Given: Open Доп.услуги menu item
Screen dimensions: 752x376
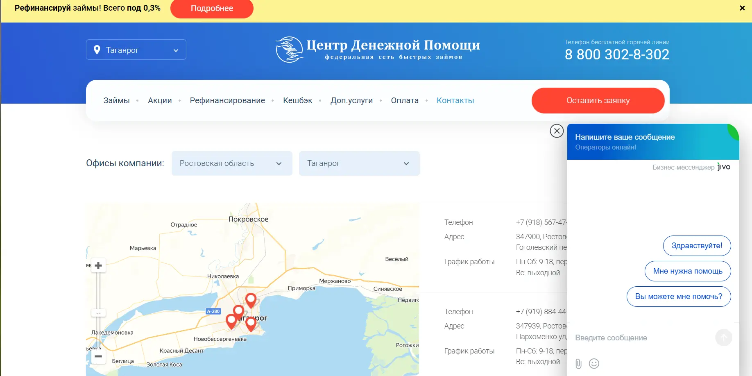Looking at the screenshot, I should click(x=351, y=100).
